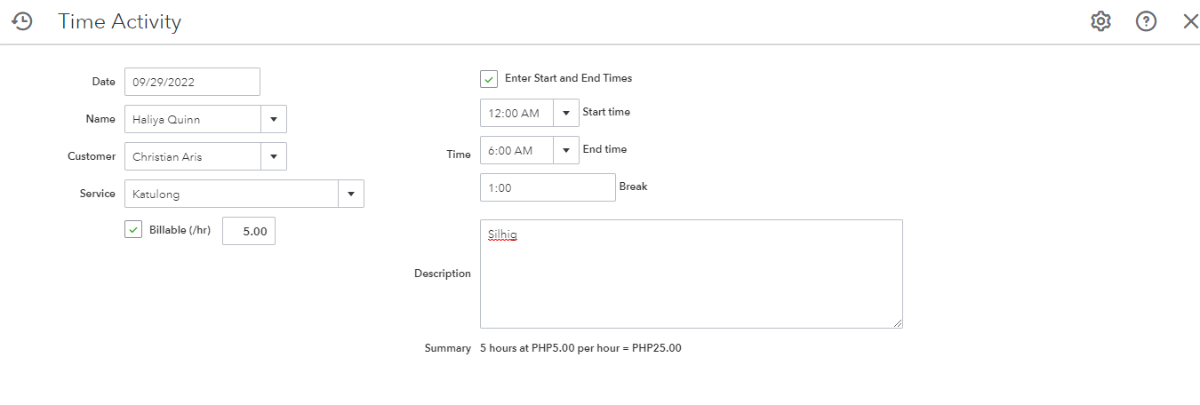Click the Haliya Quinn name field

point(192,119)
